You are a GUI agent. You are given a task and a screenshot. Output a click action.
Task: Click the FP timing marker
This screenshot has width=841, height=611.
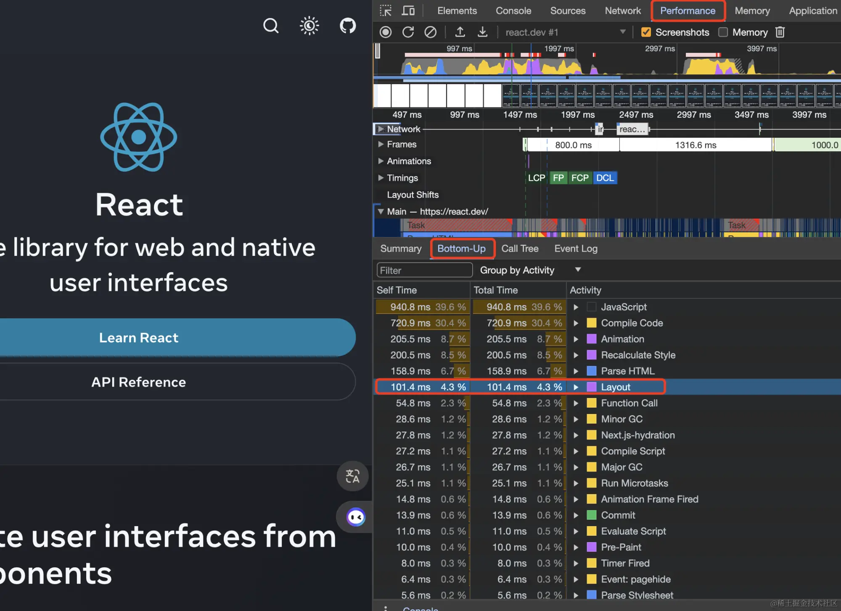(x=558, y=178)
